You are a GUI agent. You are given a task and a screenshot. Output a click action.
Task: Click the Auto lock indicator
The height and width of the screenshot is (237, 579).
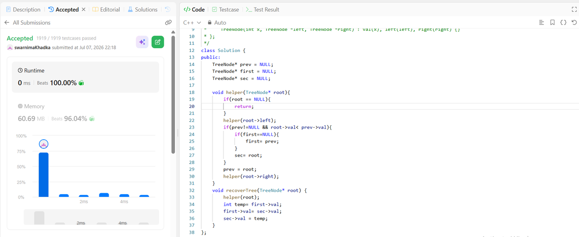click(217, 23)
